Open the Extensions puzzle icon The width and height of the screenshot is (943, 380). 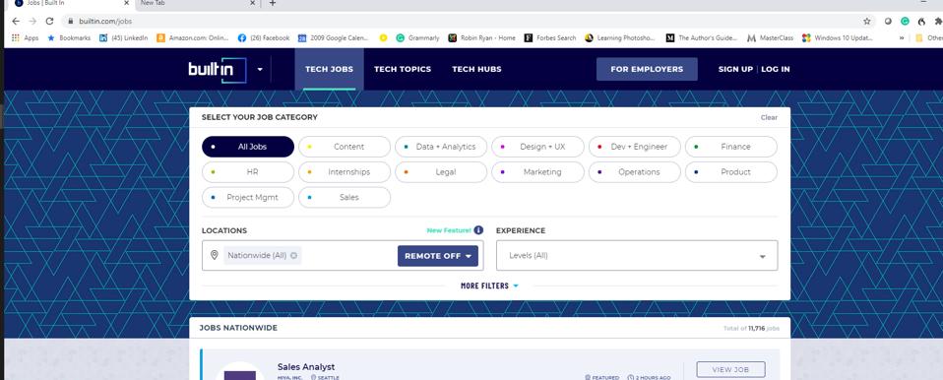point(938,21)
